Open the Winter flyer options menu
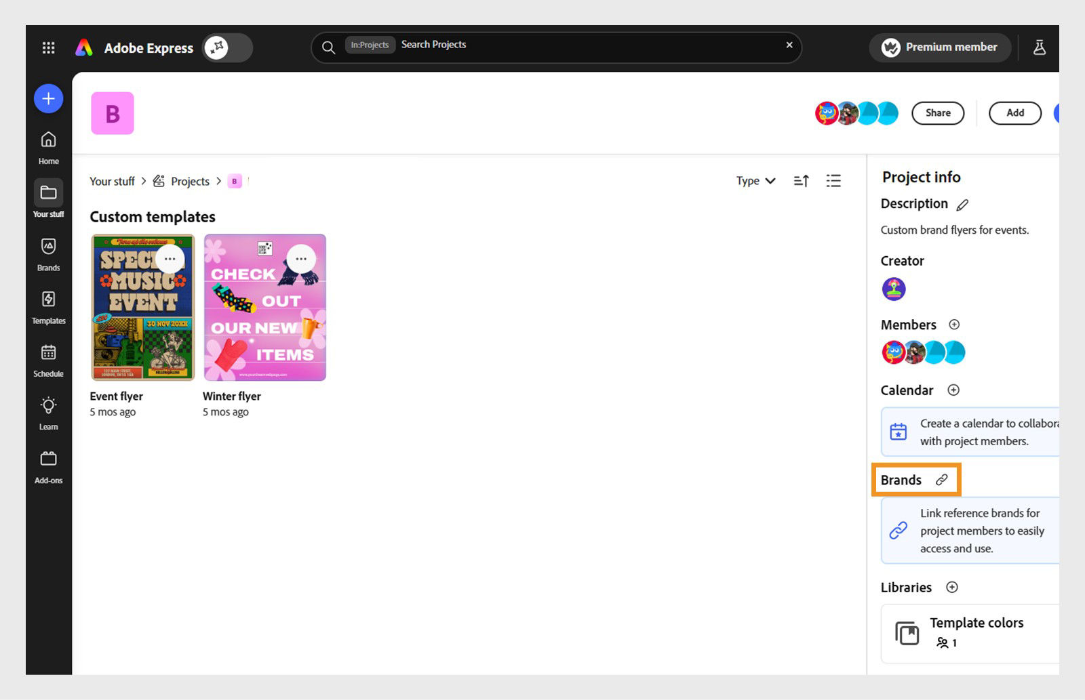1085x700 pixels. [302, 258]
